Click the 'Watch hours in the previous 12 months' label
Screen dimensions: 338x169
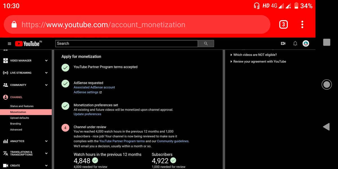click(x=108, y=154)
